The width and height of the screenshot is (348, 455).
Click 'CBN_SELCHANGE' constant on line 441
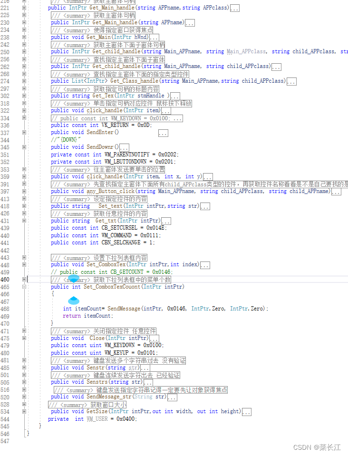(x=121, y=242)
